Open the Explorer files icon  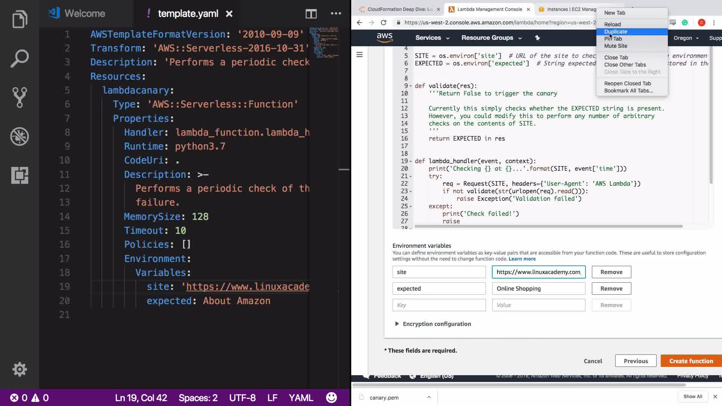tap(20, 19)
